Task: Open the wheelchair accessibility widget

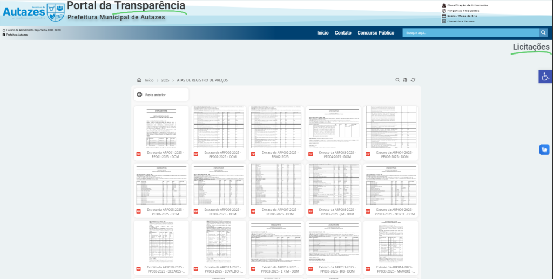Action: click(545, 77)
